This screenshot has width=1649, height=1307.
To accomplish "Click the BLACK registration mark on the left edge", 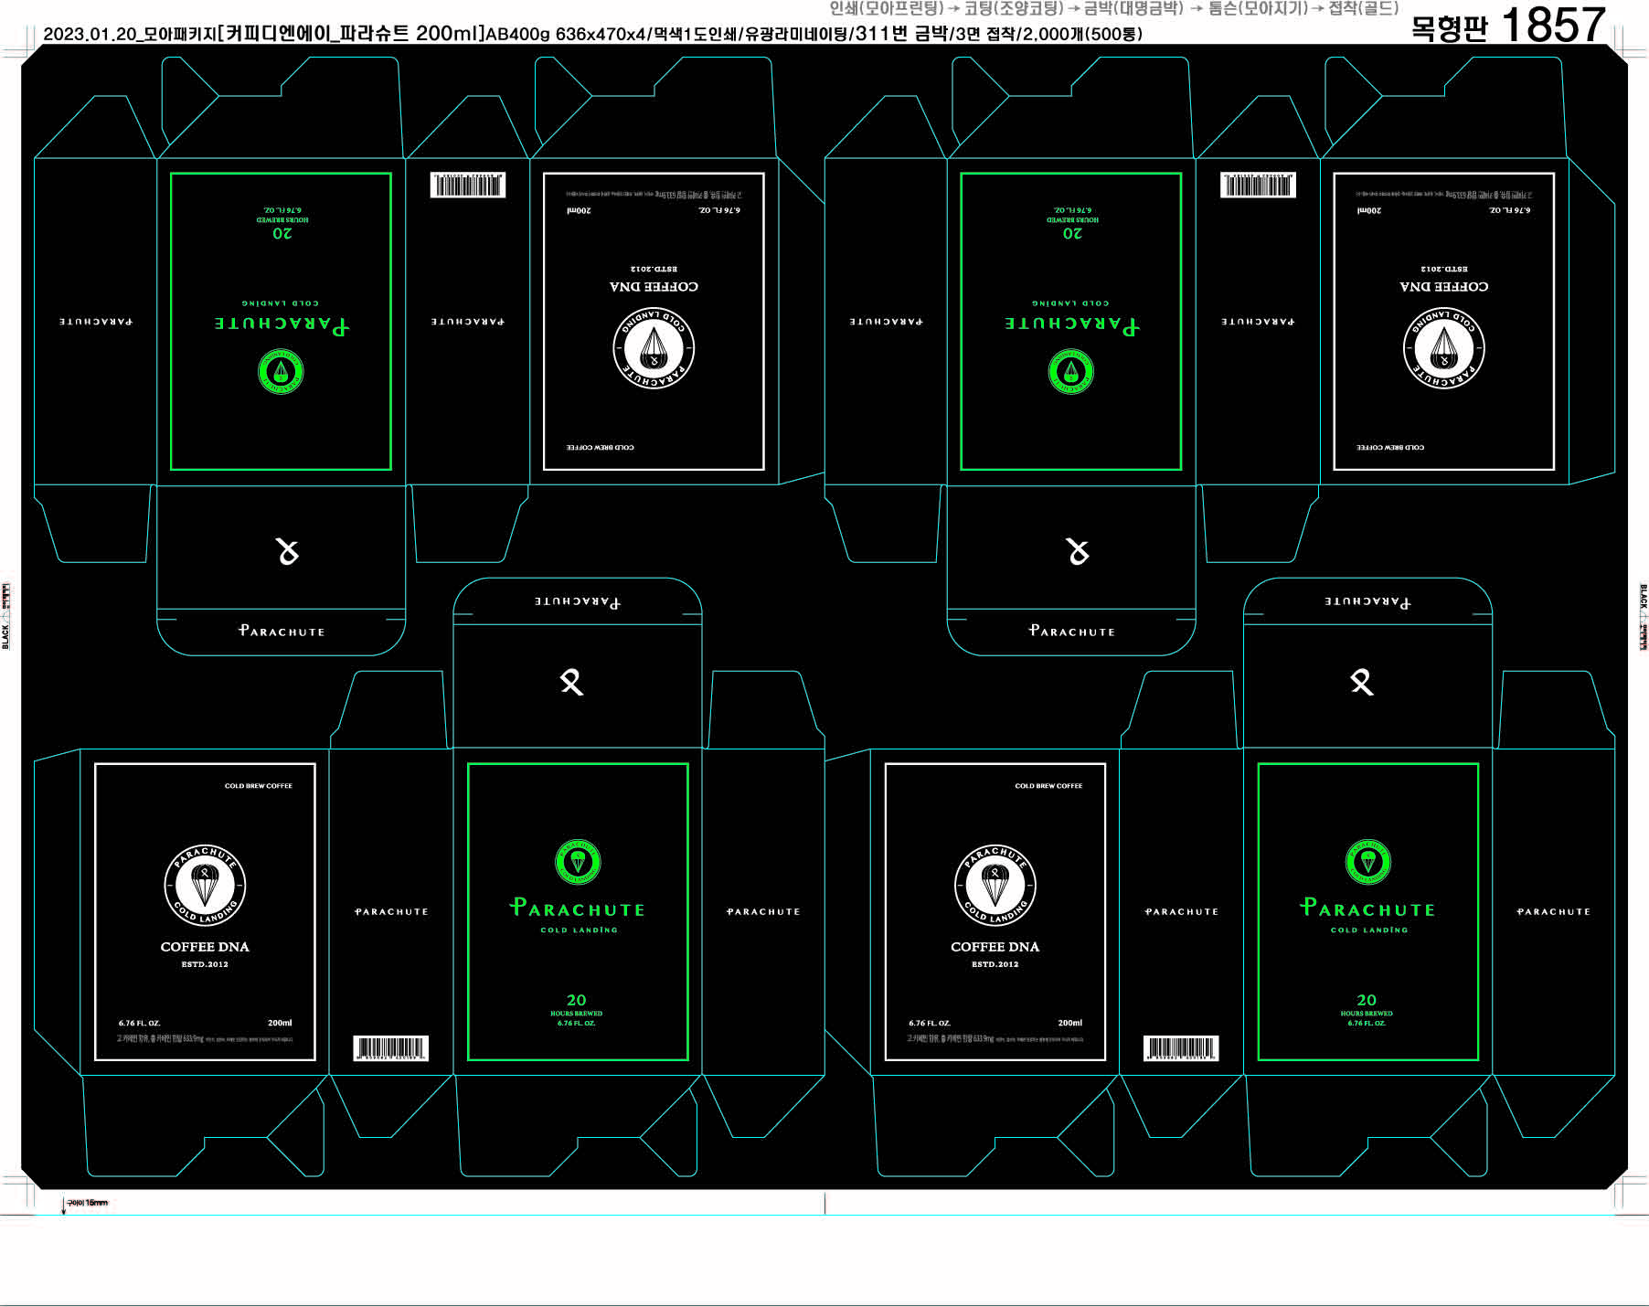I will (6, 617).
